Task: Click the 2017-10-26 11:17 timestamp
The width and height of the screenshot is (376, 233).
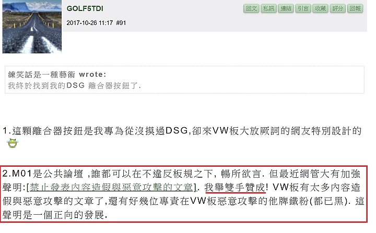Action: pos(90,23)
